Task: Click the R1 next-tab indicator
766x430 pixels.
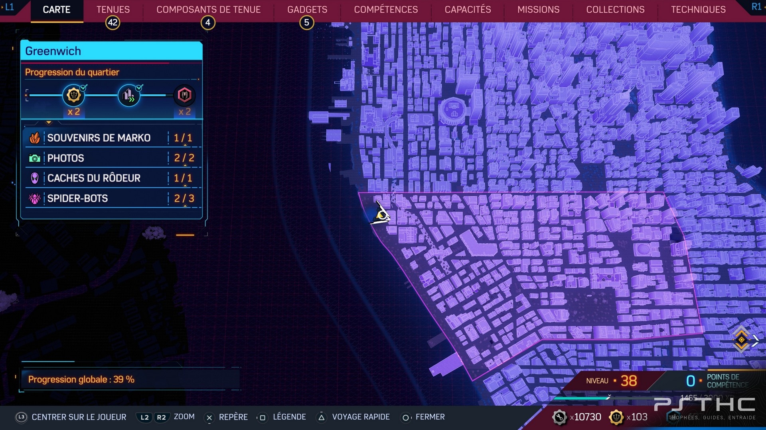Action: [756, 7]
